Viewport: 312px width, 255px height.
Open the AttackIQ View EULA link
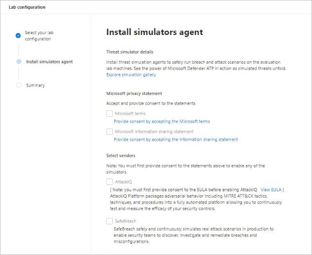271,189
